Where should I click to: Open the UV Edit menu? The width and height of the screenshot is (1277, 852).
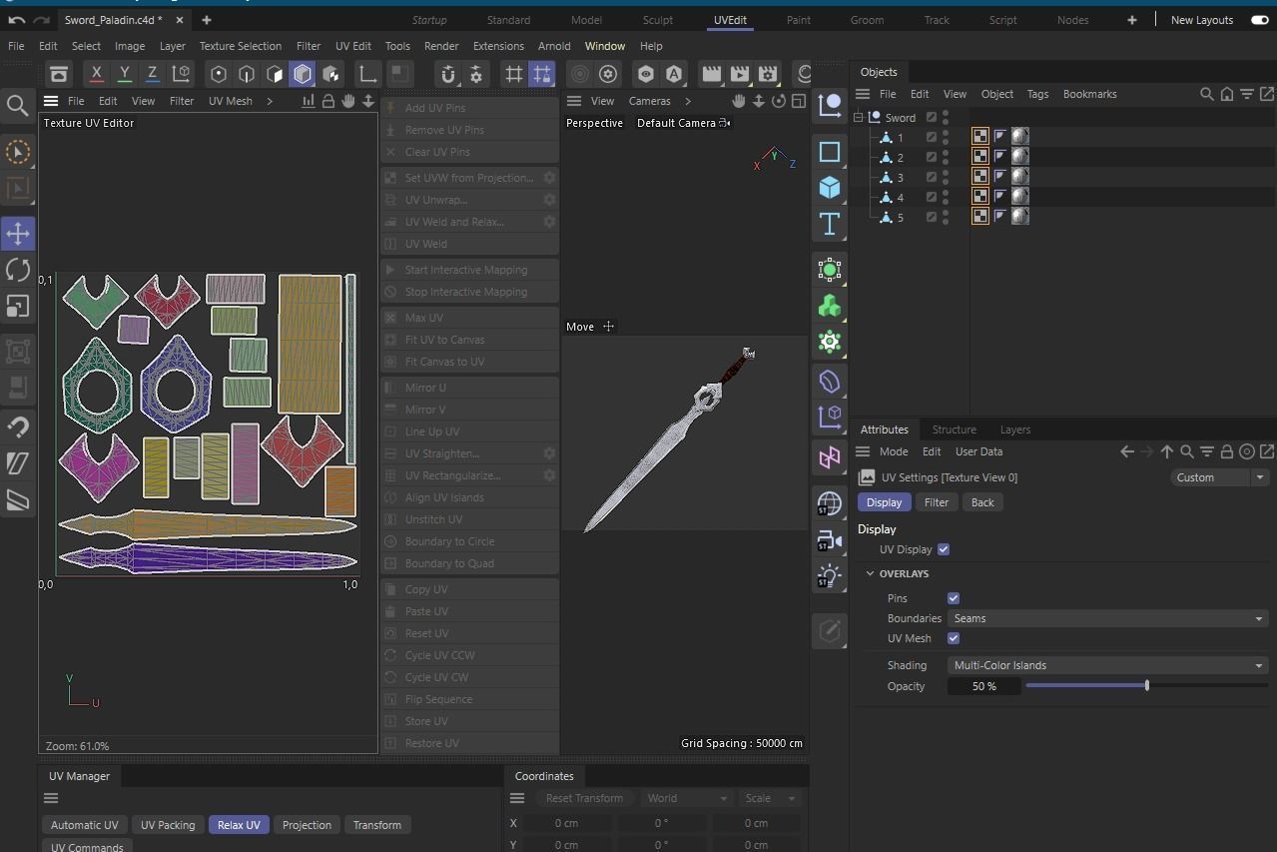pyautogui.click(x=352, y=46)
